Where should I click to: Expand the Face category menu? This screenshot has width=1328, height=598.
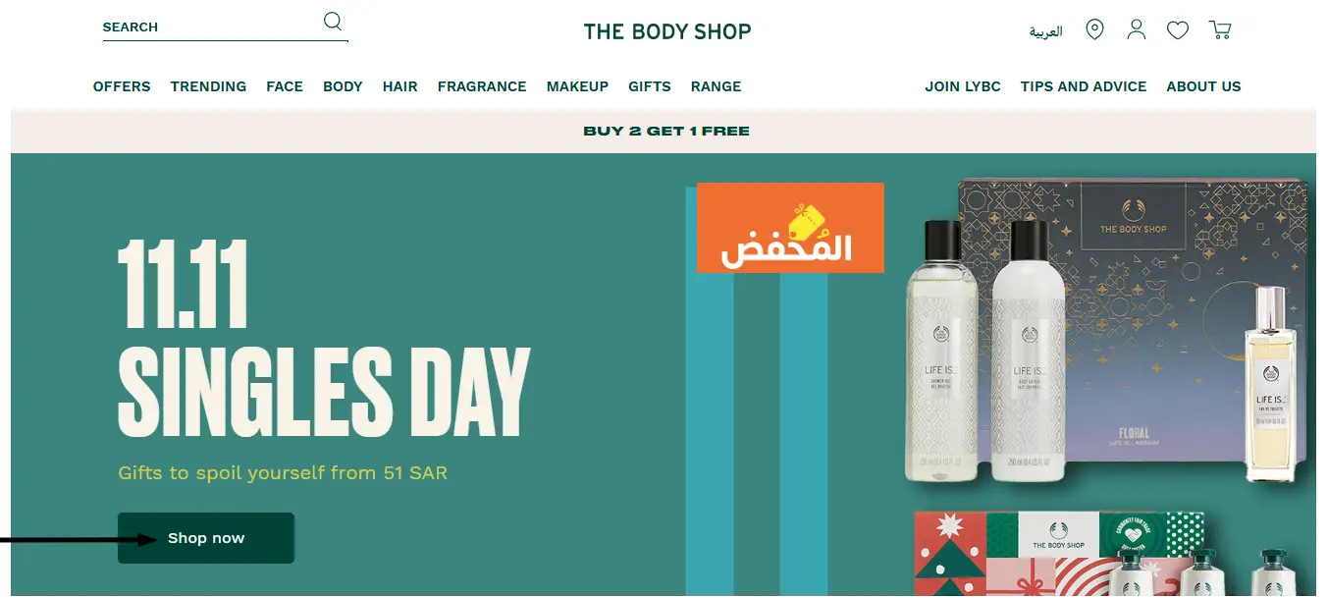pos(285,86)
